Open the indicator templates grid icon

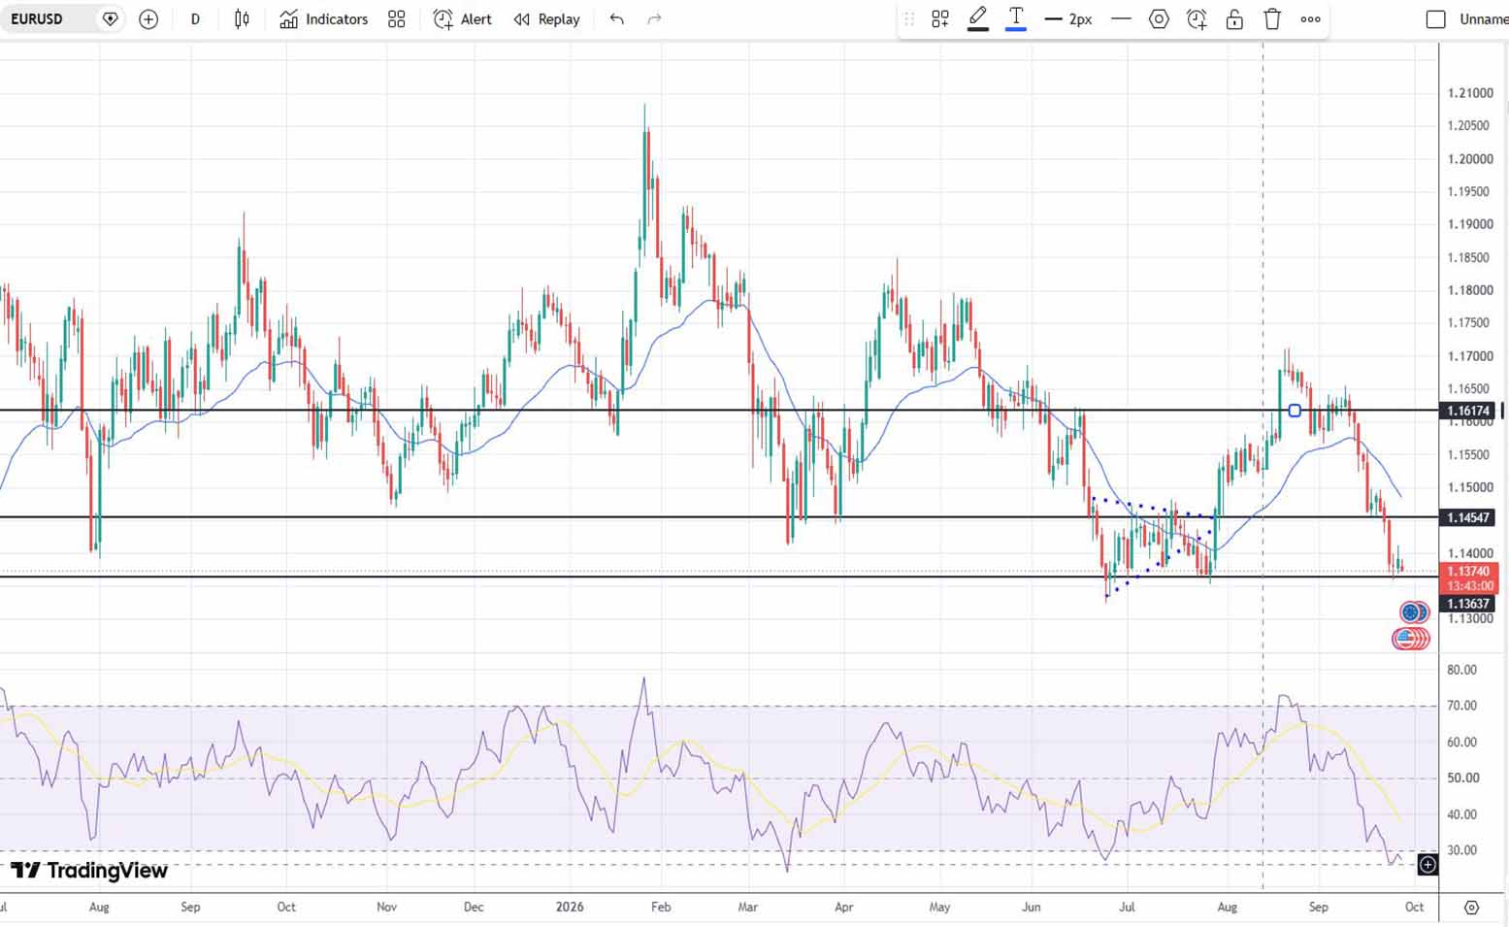(397, 19)
